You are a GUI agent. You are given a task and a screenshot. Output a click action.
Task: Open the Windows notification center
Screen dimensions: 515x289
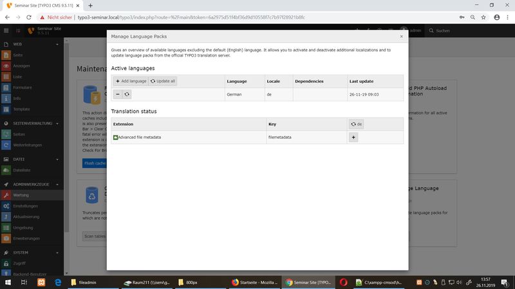click(505, 282)
